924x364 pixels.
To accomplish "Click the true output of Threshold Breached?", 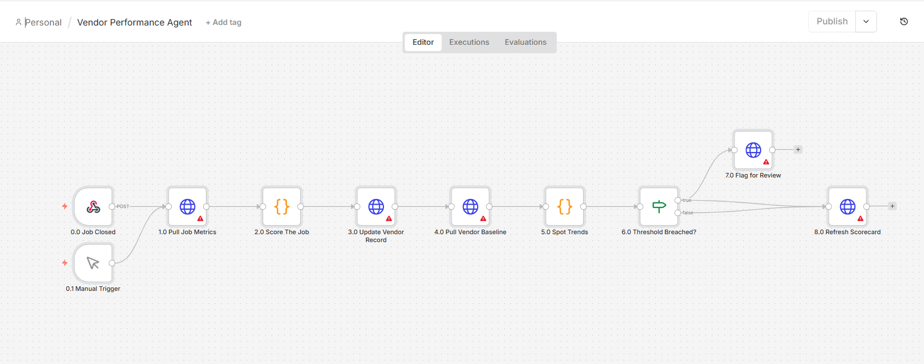I will (678, 200).
